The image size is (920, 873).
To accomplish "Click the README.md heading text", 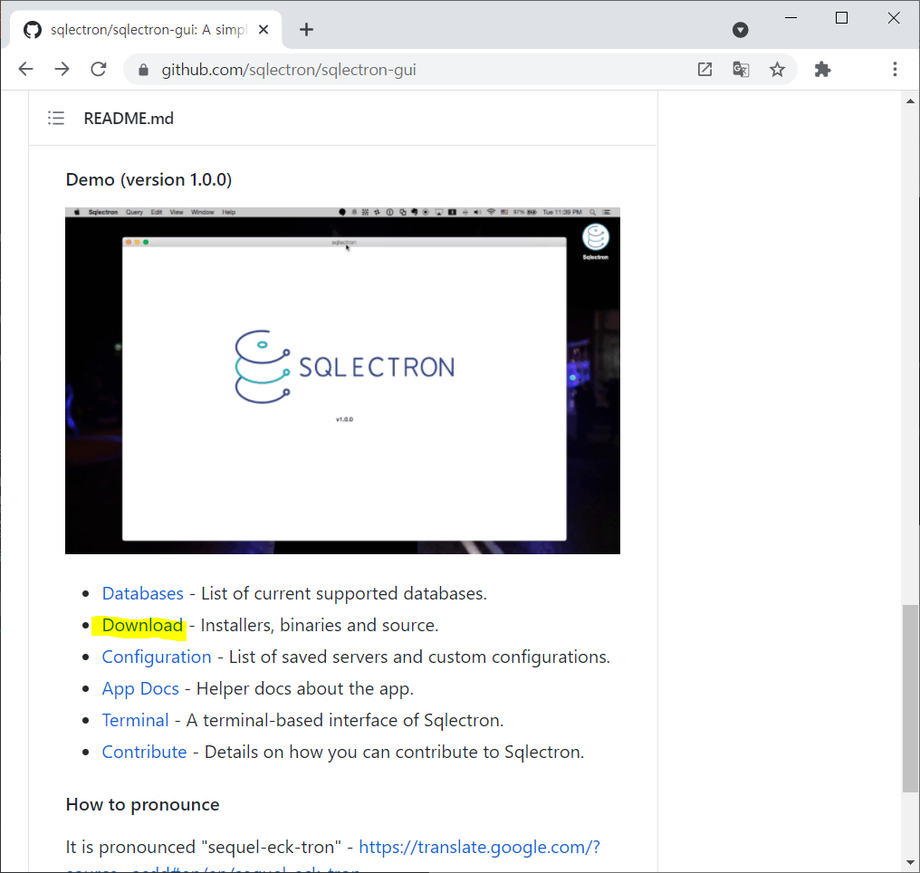I will coord(129,118).
